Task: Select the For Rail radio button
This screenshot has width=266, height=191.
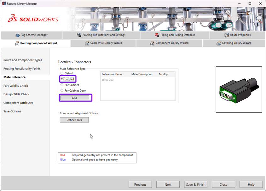Action: tap(62, 79)
